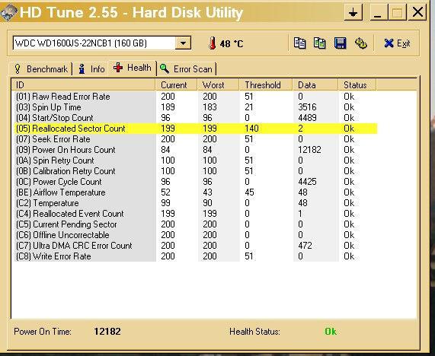This screenshot has width=435, height=356.
Task: Click threshold value 45 for Airflow Temperature
Action: [x=249, y=192]
